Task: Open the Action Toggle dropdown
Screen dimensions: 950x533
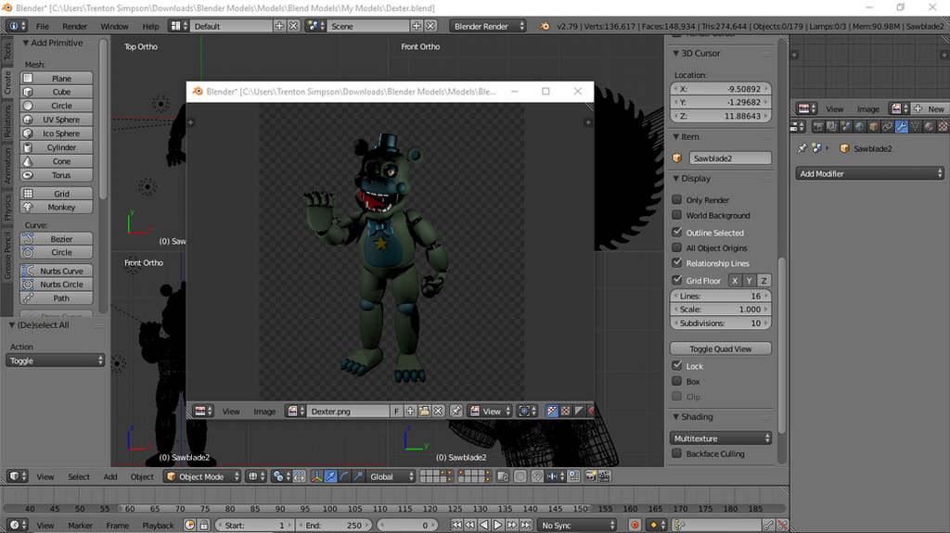Action: (55, 361)
